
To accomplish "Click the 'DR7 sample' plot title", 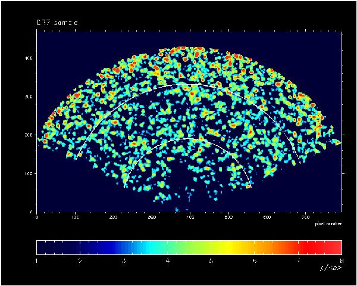I will coord(57,23).
